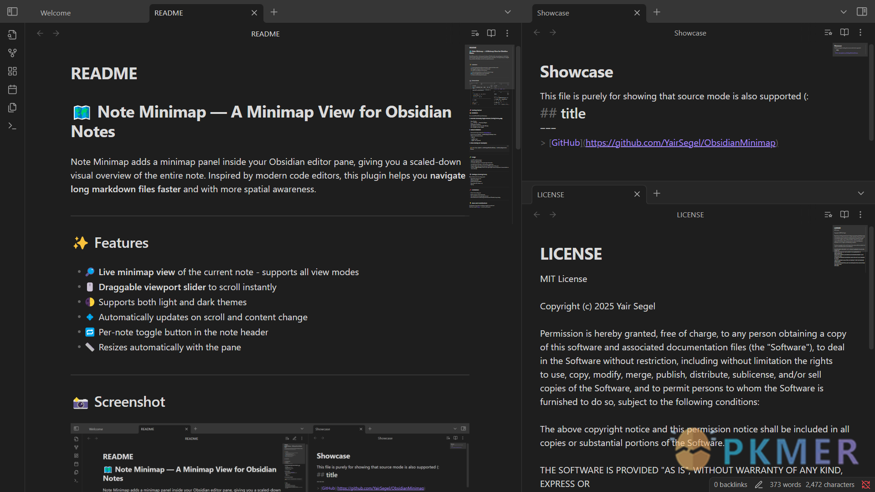This screenshot has width=875, height=492.
Task: Toggle reading view in Showcase header
Action: (x=844, y=32)
